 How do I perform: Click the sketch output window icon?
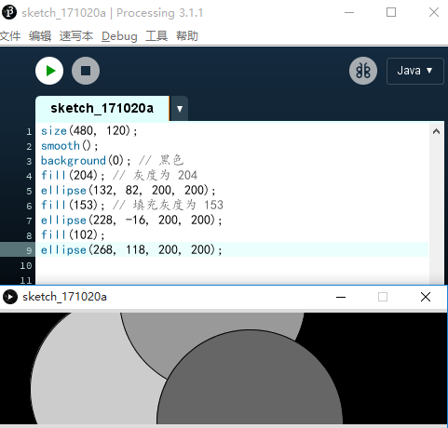10,297
